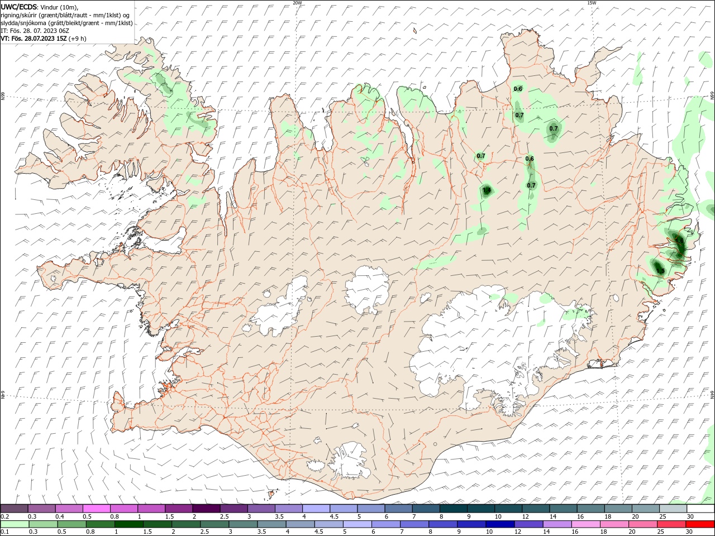
Task: Click the rigning/skúrir legend description line
Action: 65,15
